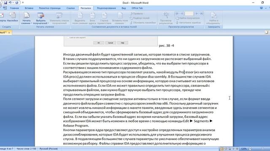
Task: Click the new document icon on tab bar
Action: [267, 32]
